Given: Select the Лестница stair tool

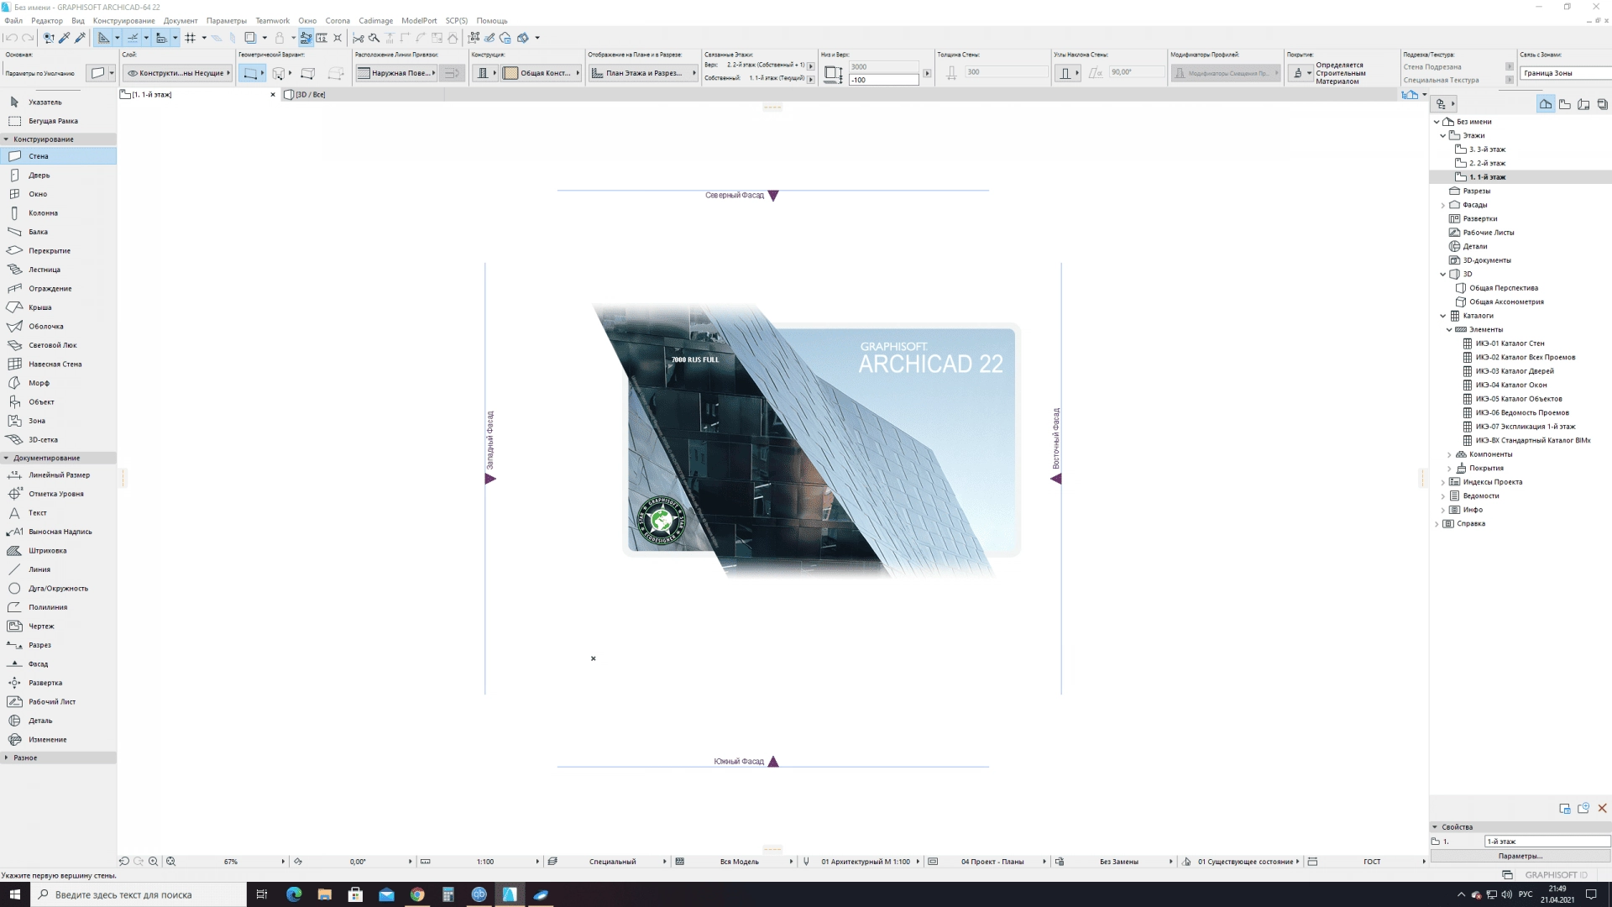Looking at the screenshot, I should coord(58,270).
